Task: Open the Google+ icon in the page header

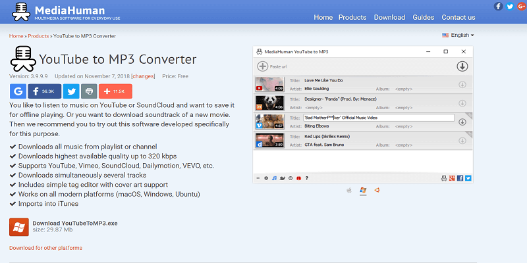Action: tap(521, 6)
